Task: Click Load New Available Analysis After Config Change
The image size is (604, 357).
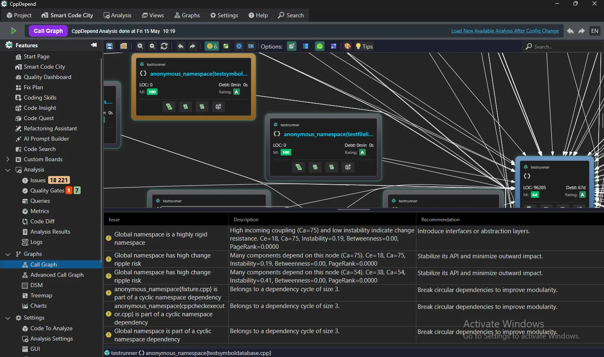Action: 505,31
